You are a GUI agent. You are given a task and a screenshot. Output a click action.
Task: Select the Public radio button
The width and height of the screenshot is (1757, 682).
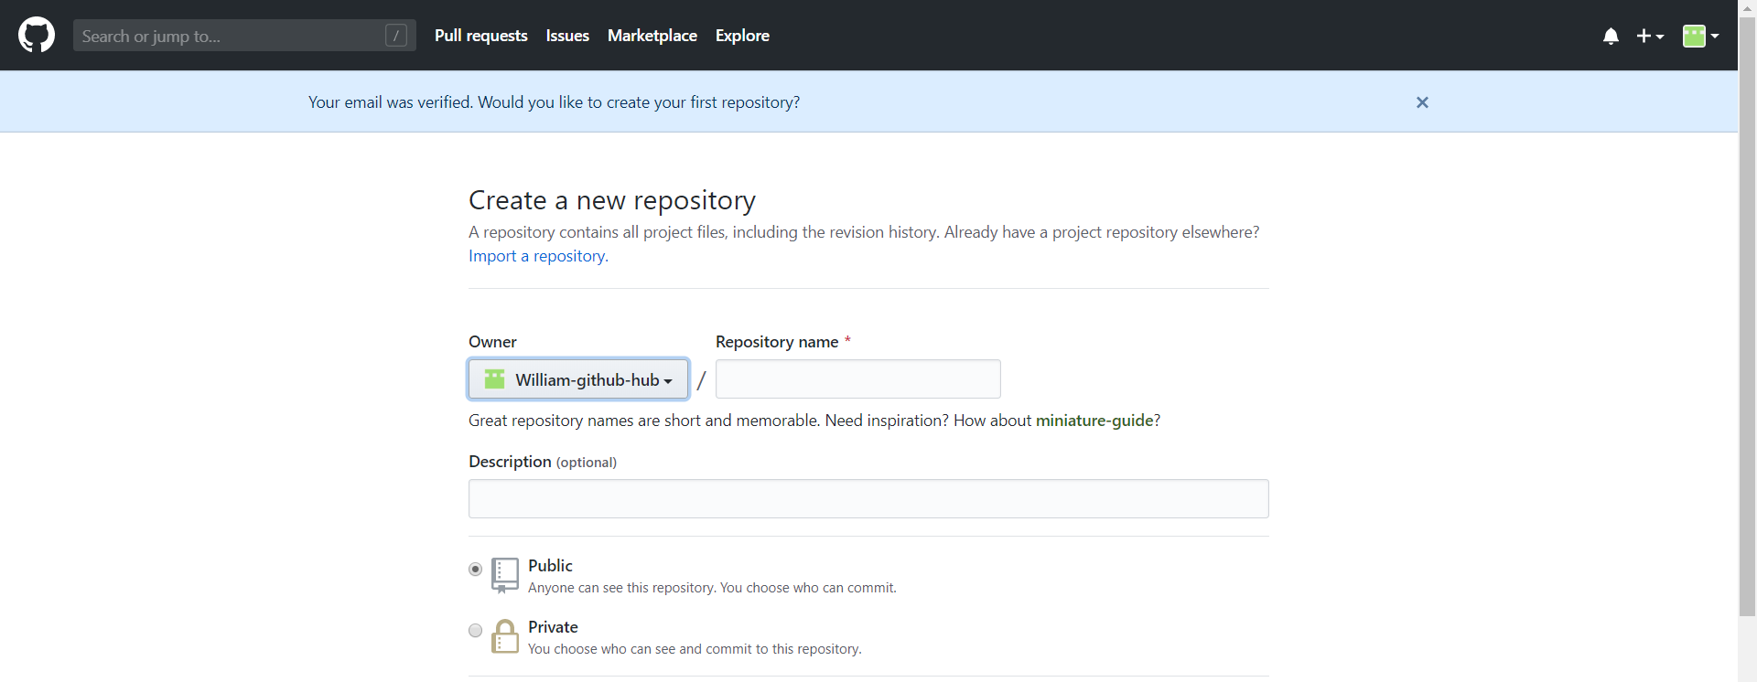475,569
